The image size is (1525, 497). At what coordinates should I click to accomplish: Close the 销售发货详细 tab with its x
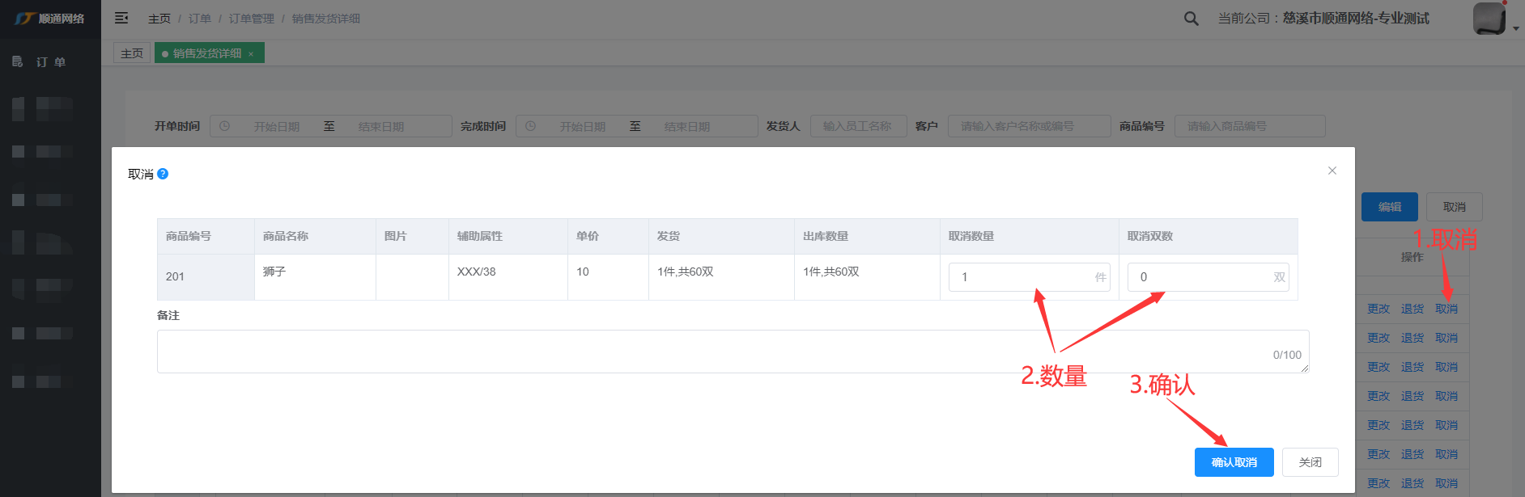click(251, 54)
